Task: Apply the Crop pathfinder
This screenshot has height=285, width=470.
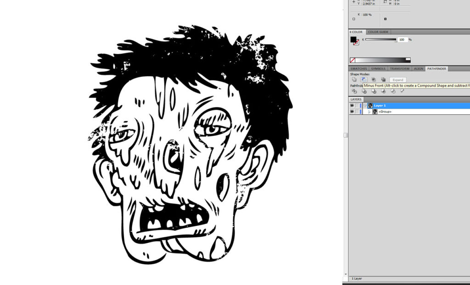Action: coord(383,91)
